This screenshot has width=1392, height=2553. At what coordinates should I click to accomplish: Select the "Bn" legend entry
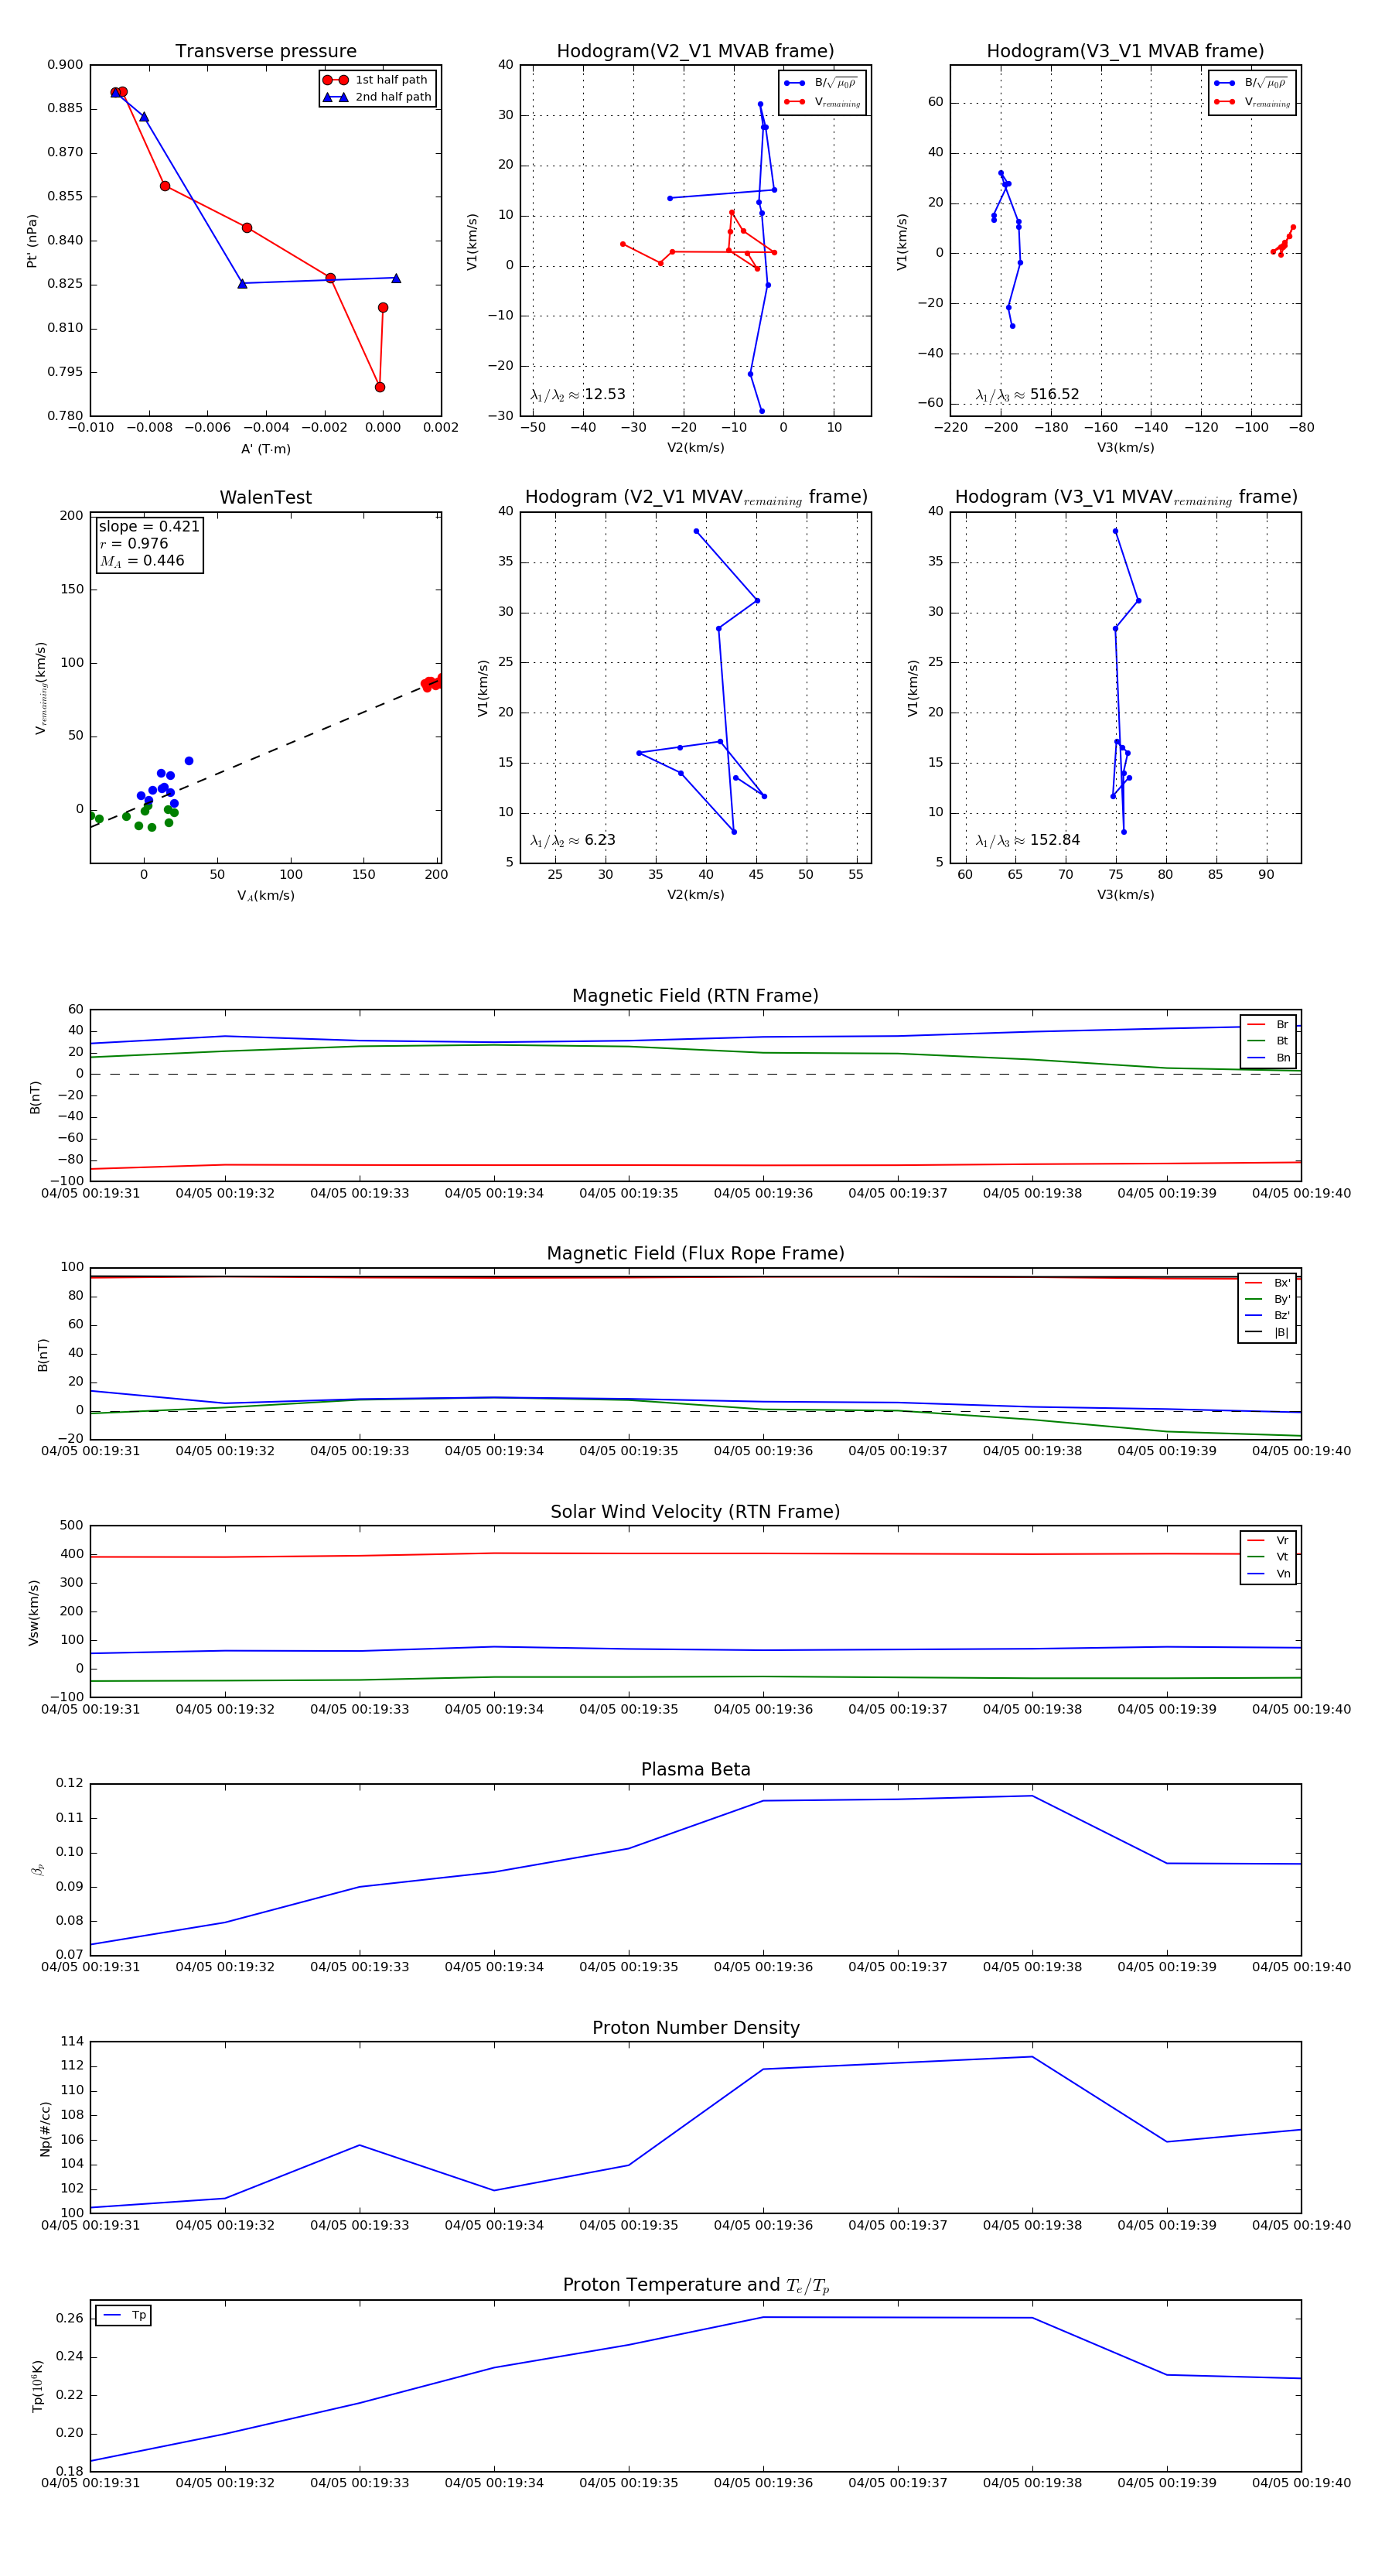[x=1268, y=1058]
